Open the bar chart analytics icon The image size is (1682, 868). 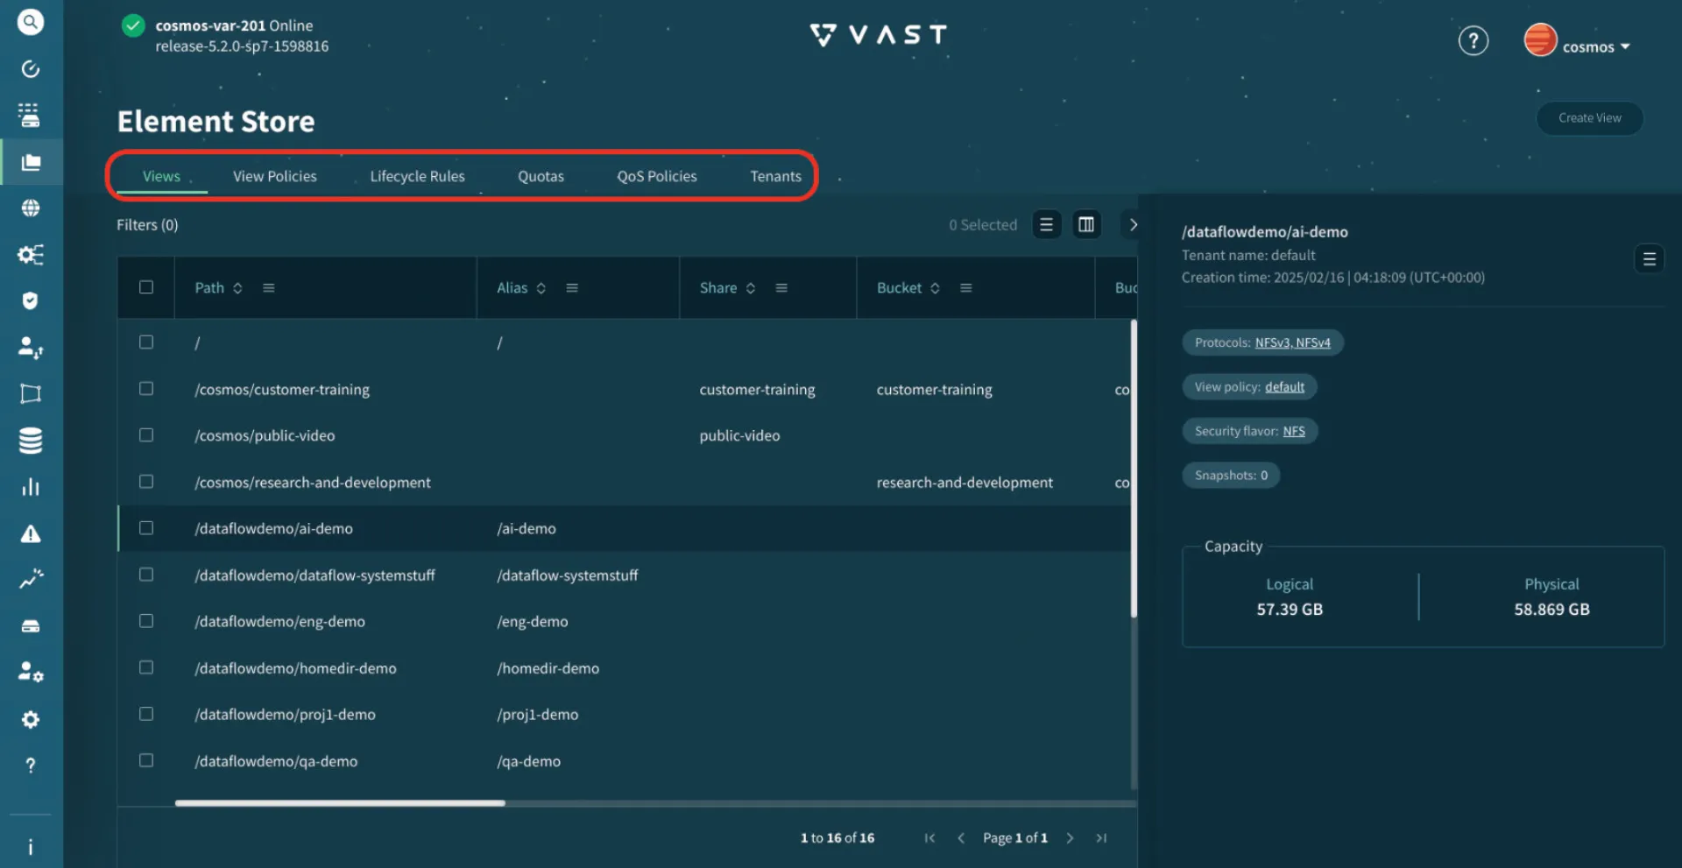point(31,487)
